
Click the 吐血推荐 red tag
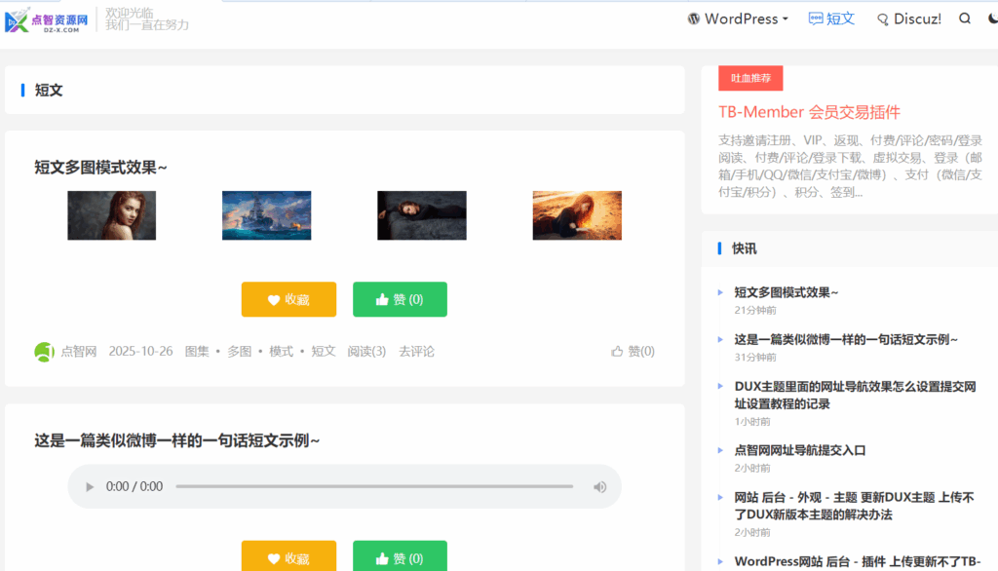click(x=750, y=78)
